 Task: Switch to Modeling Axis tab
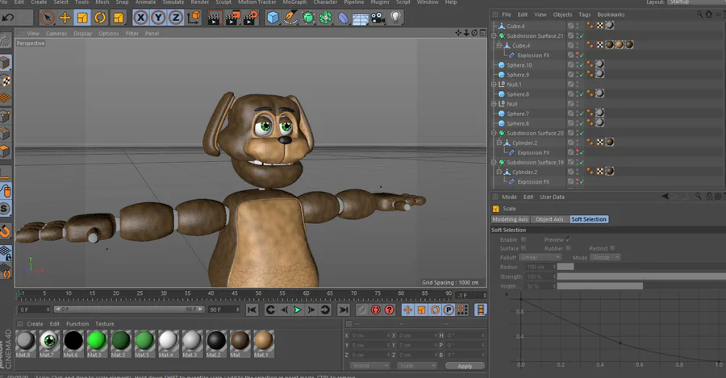[x=510, y=219]
